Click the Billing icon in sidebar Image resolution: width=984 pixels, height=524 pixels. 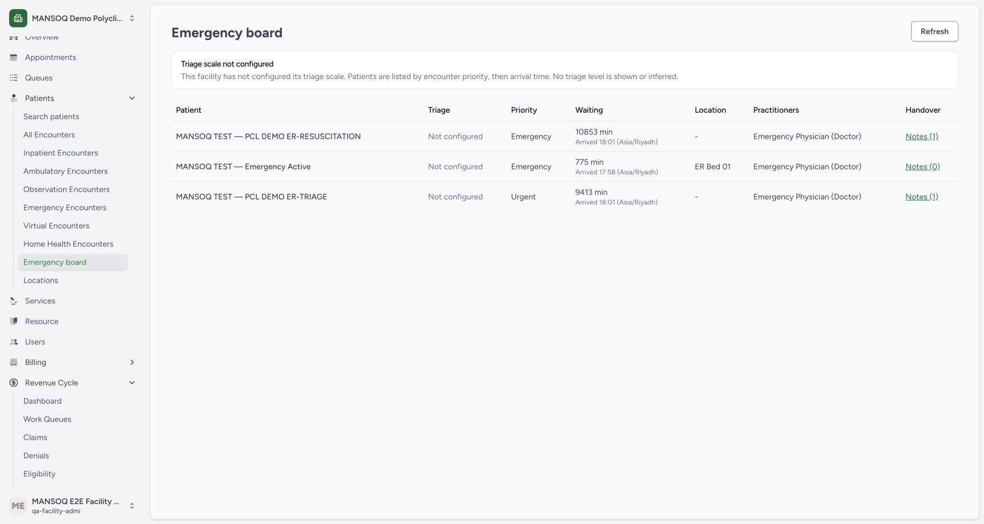[x=14, y=362]
